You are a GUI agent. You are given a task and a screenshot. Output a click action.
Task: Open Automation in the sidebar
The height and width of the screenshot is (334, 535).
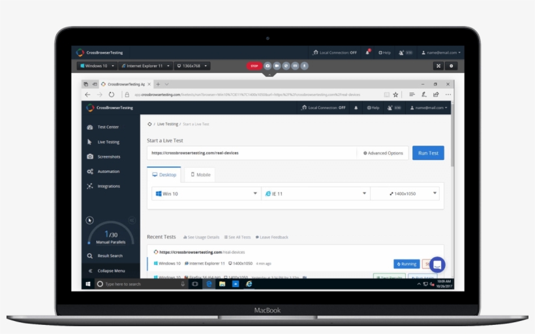pos(108,172)
